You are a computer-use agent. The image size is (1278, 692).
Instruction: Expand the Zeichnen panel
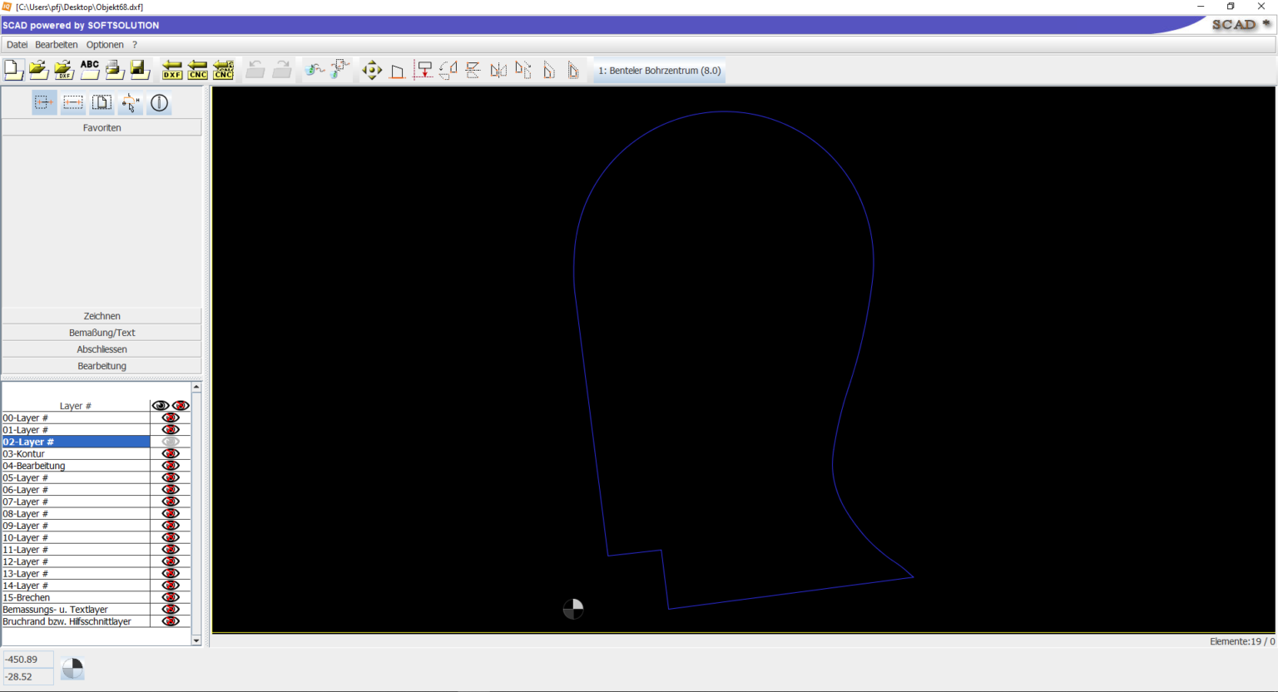pos(102,315)
